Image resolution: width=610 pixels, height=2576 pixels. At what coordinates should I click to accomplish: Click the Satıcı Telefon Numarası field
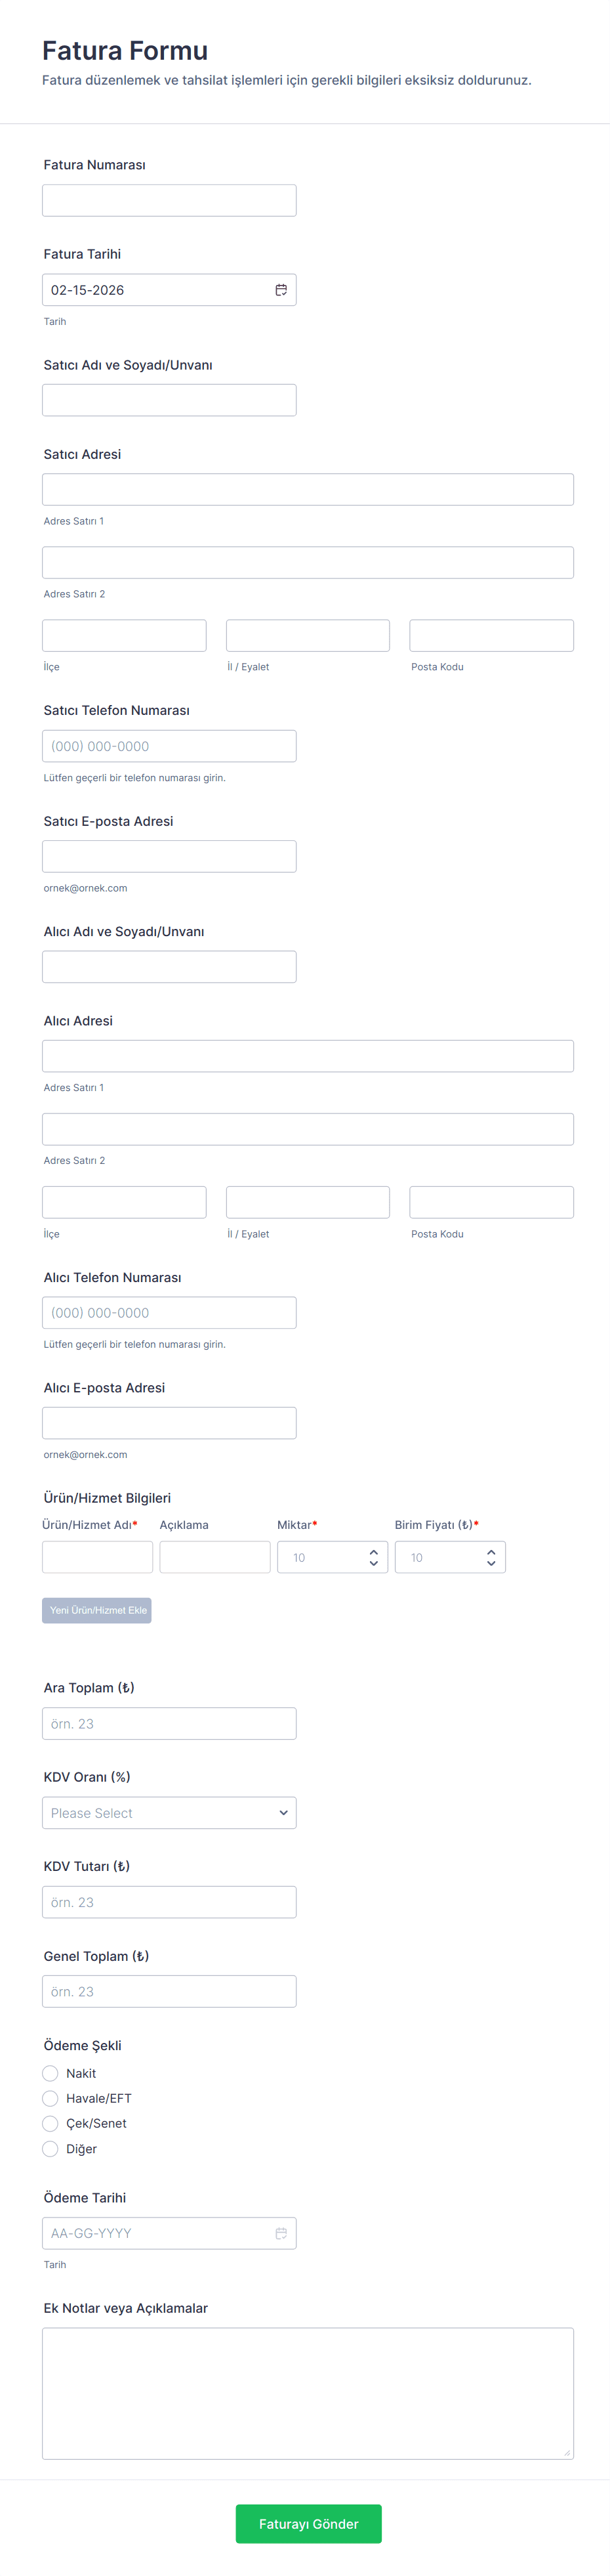pyautogui.click(x=169, y=746)
